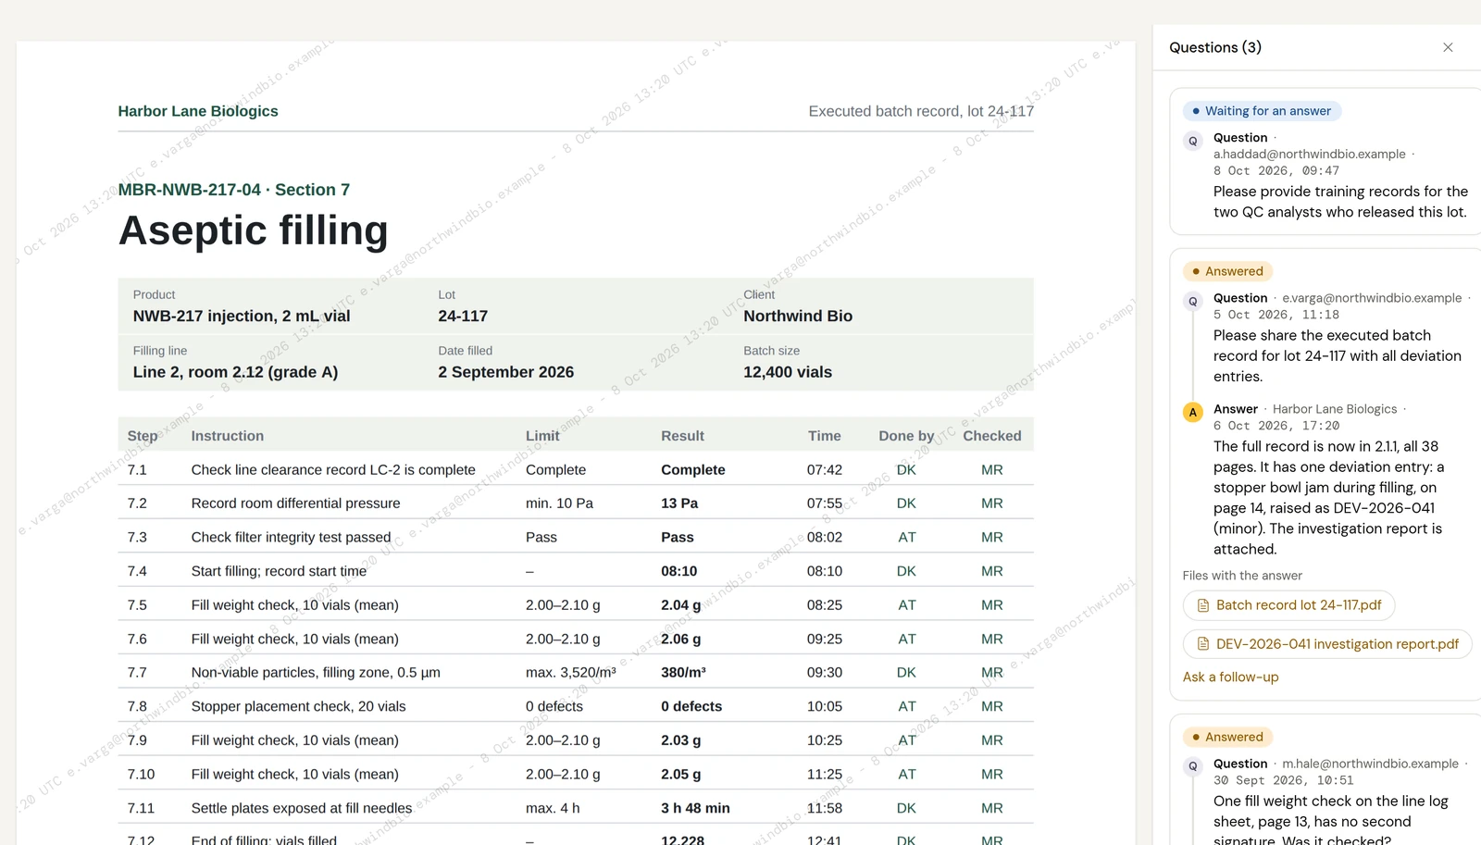Click the A avatar on Harbor Lane answer
1481x845 pixels.
click(x=1193, y=412)
